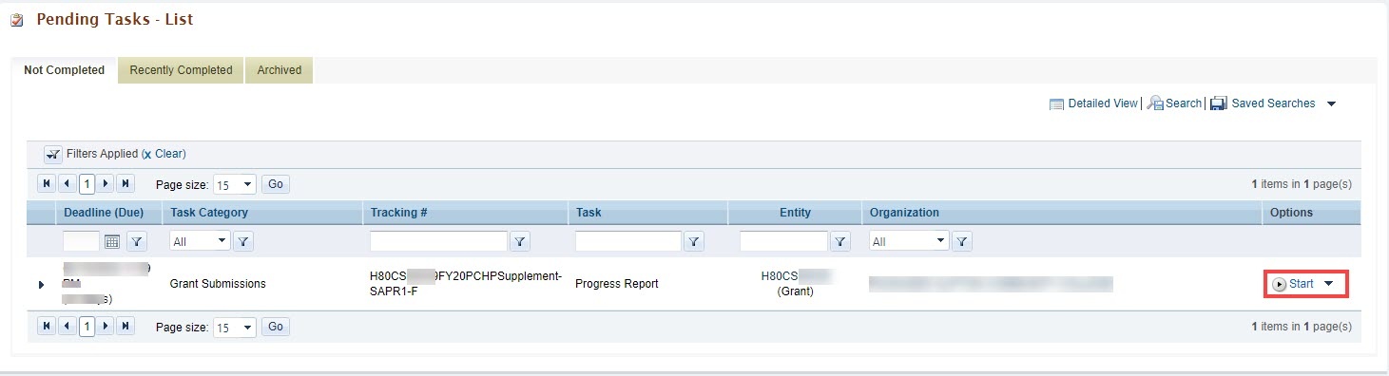Viewport: 1389px width, 376px height.
Task: Open Saved Searches disk icon
Action: point(1218,103)
